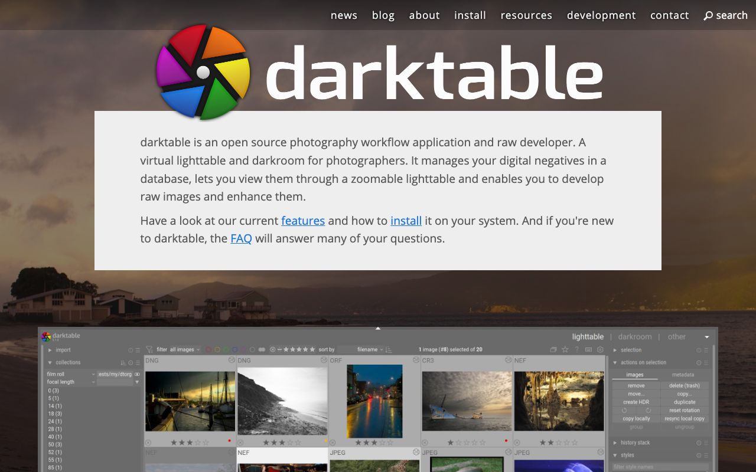
Task: Click the keyboard shortcuts icon
Action: click(x=588, y=350)
